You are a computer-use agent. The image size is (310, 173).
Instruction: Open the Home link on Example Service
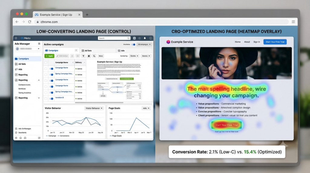(238, 42)
